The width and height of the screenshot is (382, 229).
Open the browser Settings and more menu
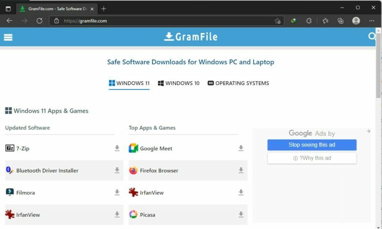click(371, 21)
